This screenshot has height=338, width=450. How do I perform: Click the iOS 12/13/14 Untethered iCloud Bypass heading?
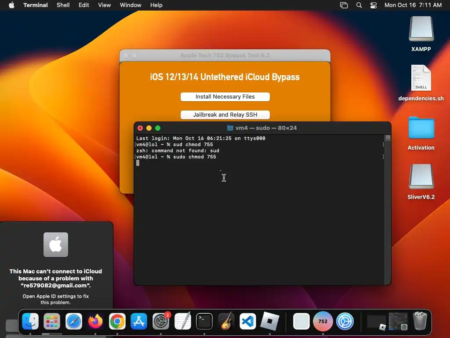click(225, 77)
